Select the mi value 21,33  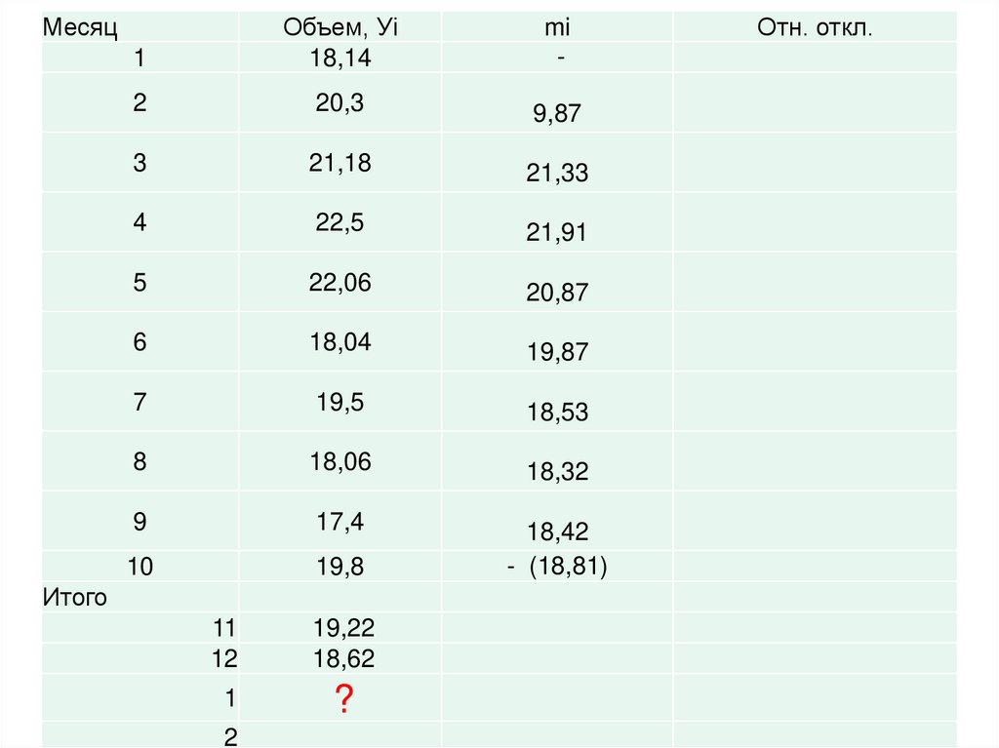pos(557,174)
